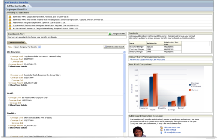Click warning icon for Pearl Dental item
The width and height of the screenshot is (218, 139).
pyautogui.click(x=10, y=22)
